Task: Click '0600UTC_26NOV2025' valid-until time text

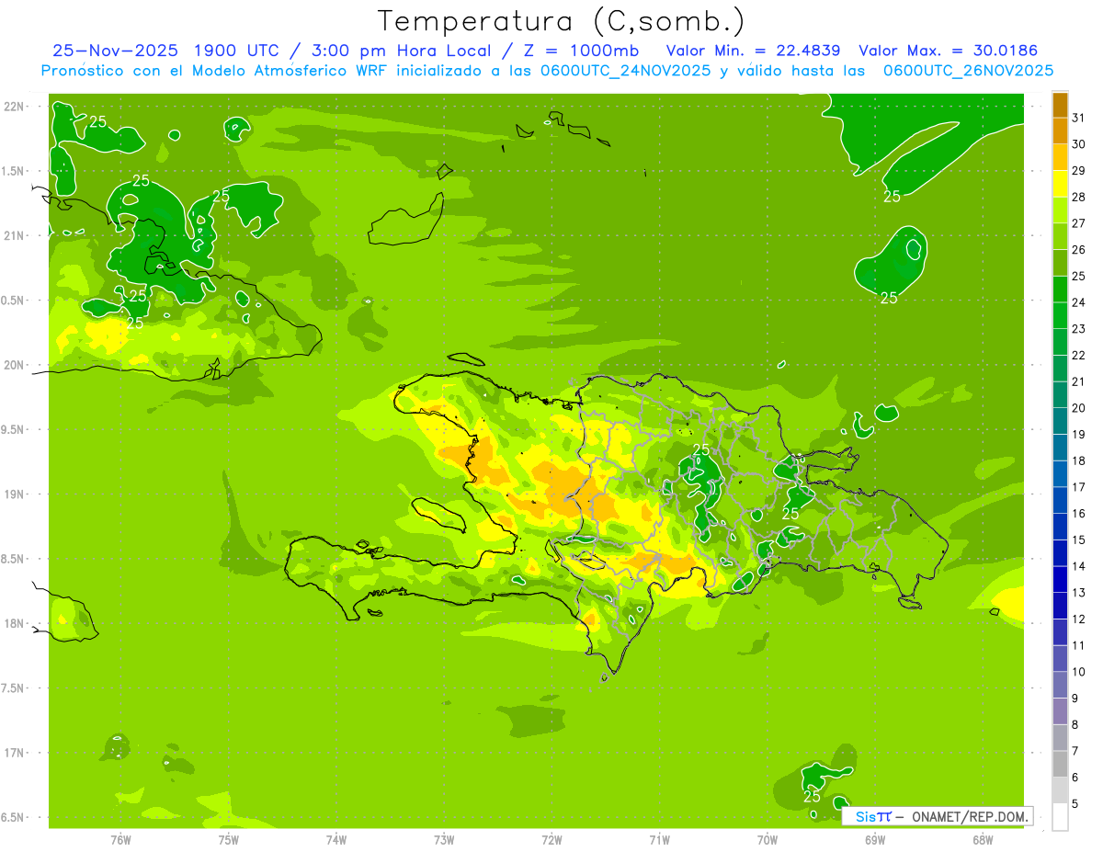Action: pos(969,71)
